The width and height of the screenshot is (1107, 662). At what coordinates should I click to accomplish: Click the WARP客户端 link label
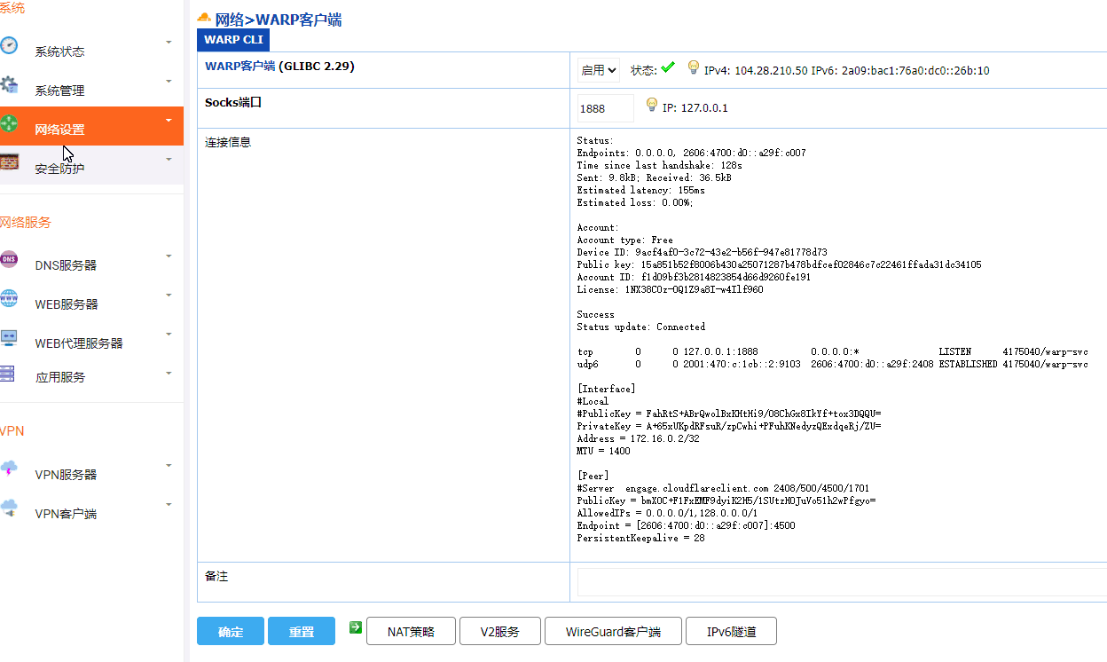tap(240, 66)
